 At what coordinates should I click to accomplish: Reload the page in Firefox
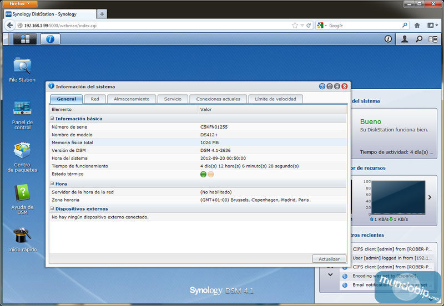309,25
